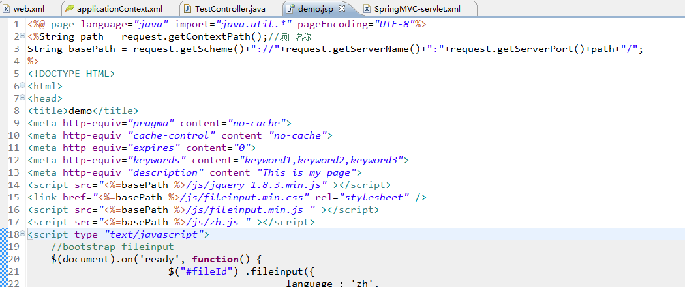This screenshot has width=685, height=287.
Task: Open the SpringMVC-servlet.xml tab
Action: [x=418, y=8]
